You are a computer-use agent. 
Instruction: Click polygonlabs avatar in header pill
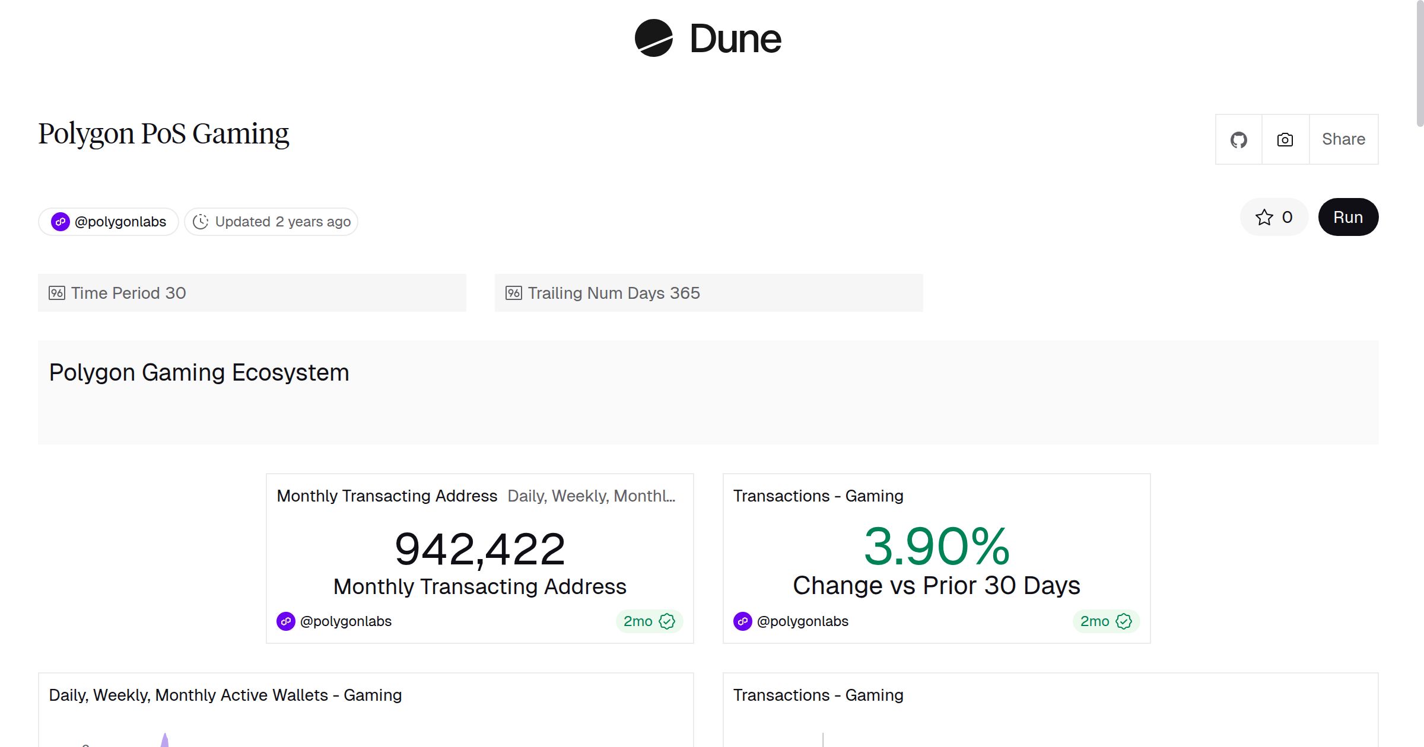pos(60,222)
